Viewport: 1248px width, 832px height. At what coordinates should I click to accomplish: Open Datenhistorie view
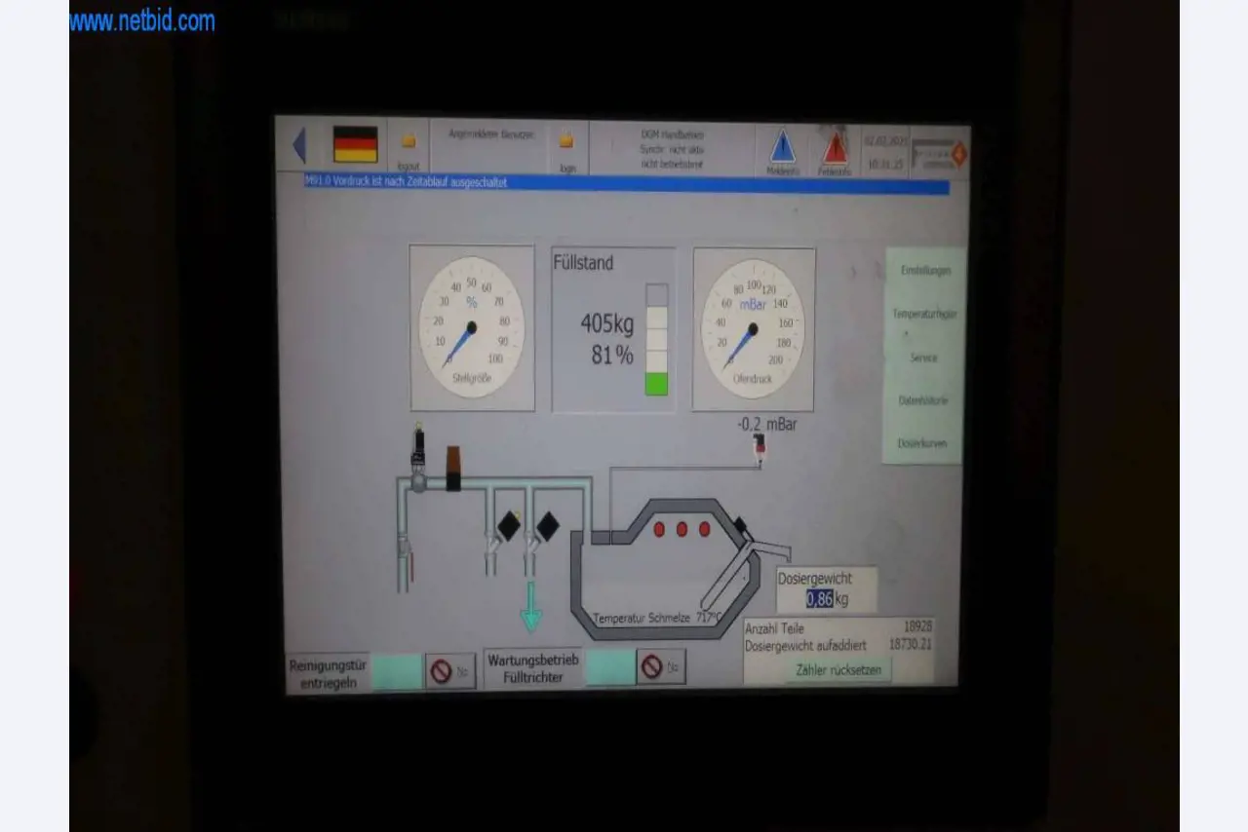[x=923, y=400]
